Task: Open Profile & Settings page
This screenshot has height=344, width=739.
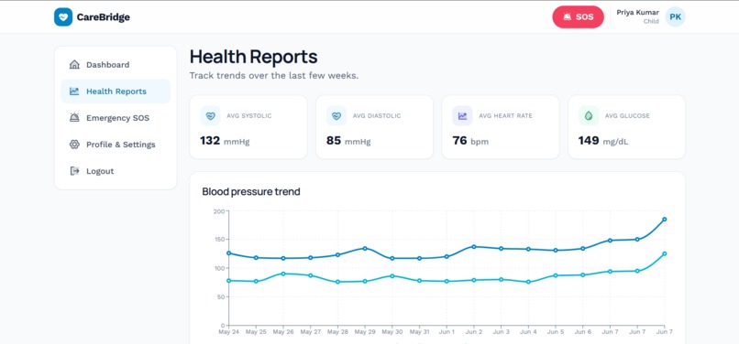Action: point(116,145)
